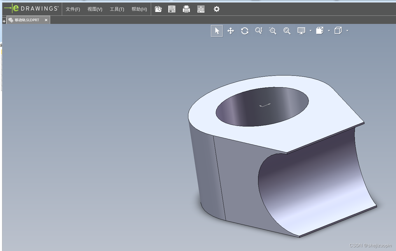Viewport: 396px width, 251px height.
Task: Click the Send/publish icon beside Print
Action: (x=201, y=9)
